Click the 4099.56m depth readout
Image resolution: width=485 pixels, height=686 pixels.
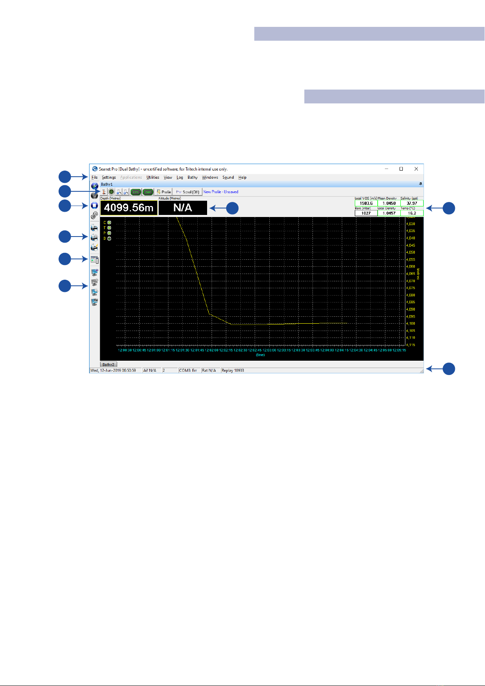point(129,208)
